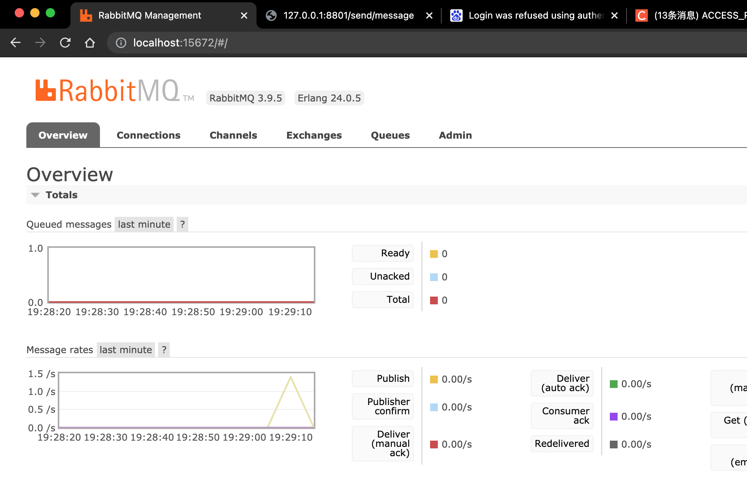Close the 127.0.0.1:8801/send/message tab
The height and width of the screenshot is (484, 747).
click(x=429, y=15)
